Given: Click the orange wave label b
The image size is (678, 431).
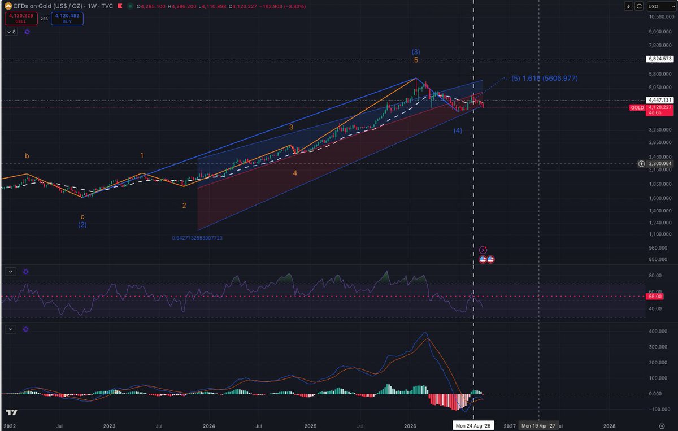Looking at the screenshot, I should pos(26,155).
